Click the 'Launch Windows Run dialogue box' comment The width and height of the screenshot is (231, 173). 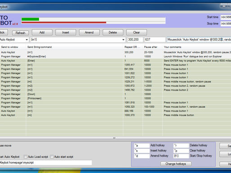(193, 56)
